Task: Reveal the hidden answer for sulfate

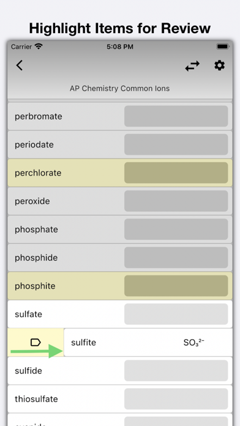Action: (176, 314)
